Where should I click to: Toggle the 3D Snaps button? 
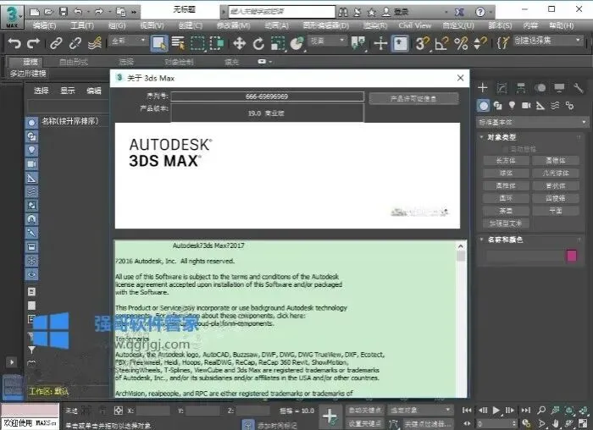[422, 43]
